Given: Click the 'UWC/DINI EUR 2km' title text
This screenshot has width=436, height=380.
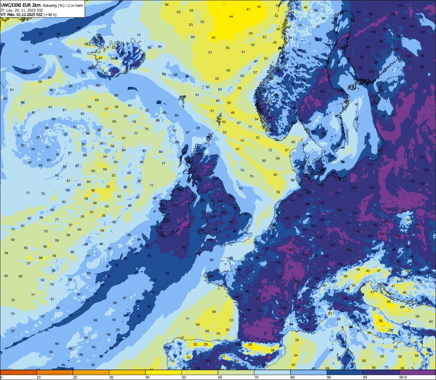Looking at the screenshot, I should [x=20, y=5].
